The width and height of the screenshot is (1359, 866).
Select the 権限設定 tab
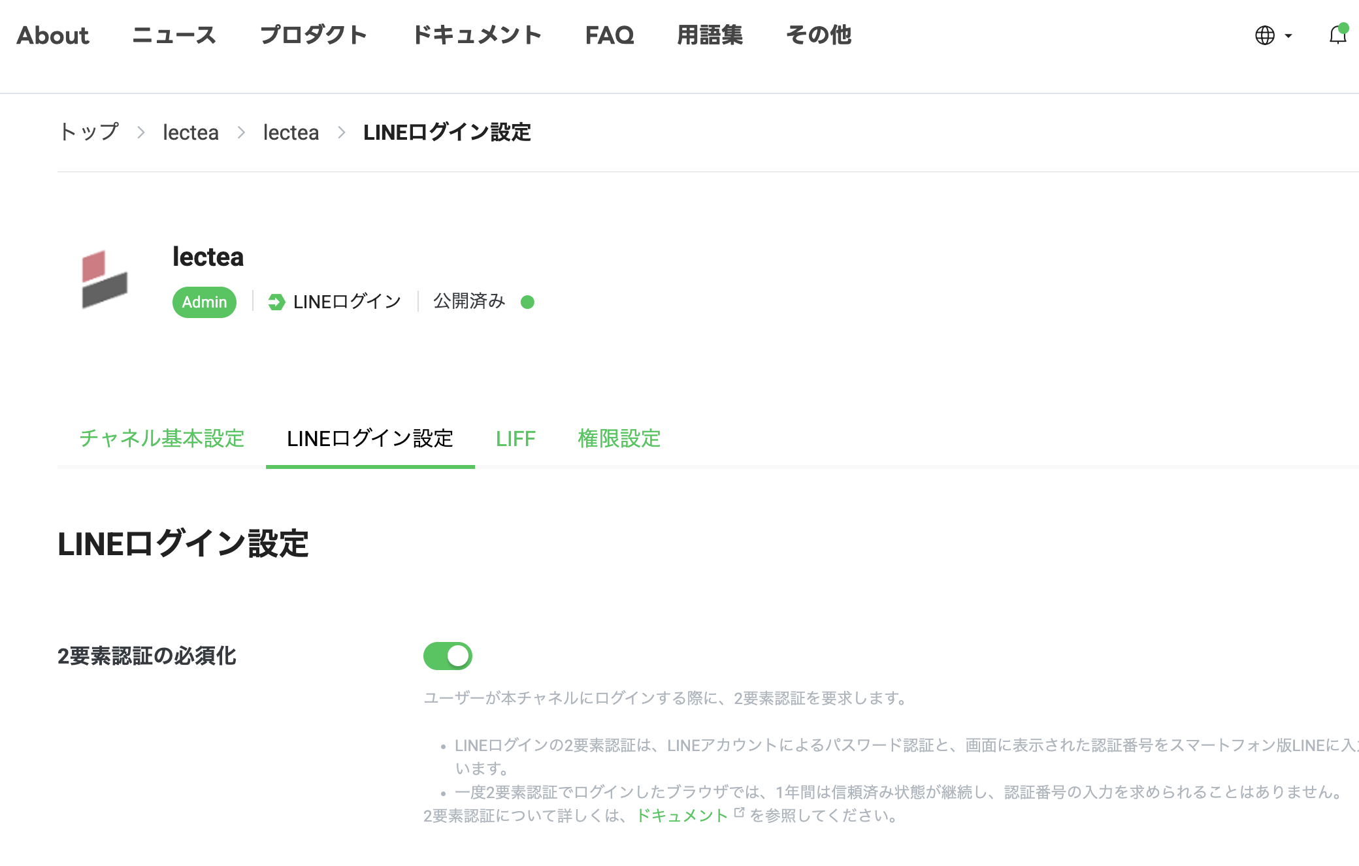point(619,438)
